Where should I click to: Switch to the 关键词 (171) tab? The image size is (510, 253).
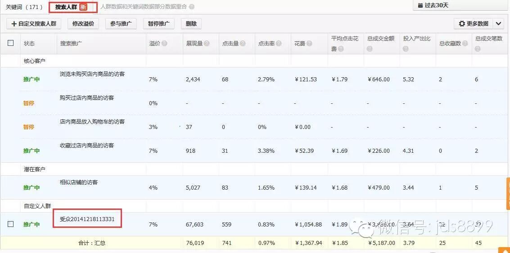click(24, 7)
